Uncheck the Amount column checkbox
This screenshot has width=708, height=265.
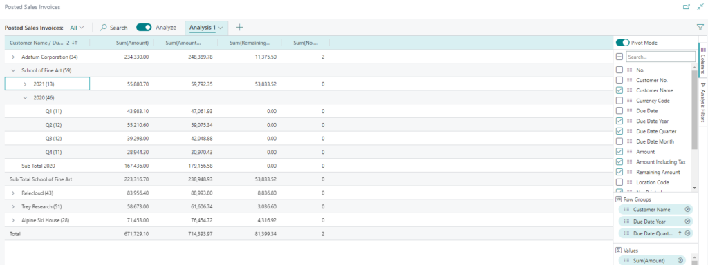(619, 151)
